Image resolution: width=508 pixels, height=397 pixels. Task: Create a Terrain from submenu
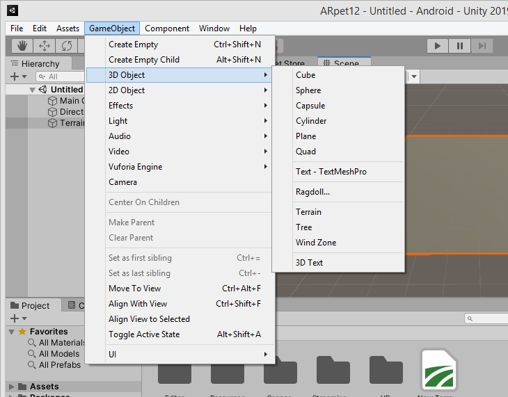click(x=338, y=212)
